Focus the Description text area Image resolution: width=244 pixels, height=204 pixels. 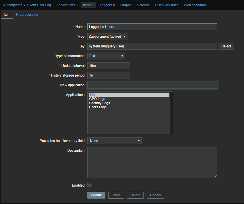tap(152, 163)
